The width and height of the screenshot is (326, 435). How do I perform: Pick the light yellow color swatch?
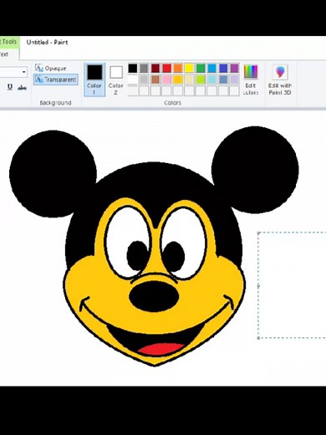point(189,79)
